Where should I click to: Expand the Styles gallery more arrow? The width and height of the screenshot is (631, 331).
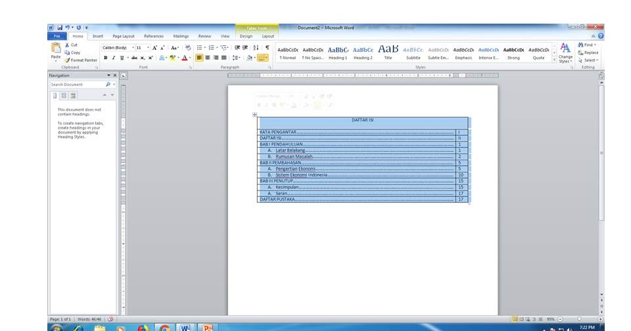click(555, 60)
